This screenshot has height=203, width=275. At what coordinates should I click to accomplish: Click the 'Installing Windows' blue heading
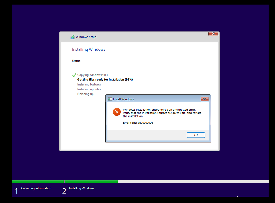pos(89,49)
